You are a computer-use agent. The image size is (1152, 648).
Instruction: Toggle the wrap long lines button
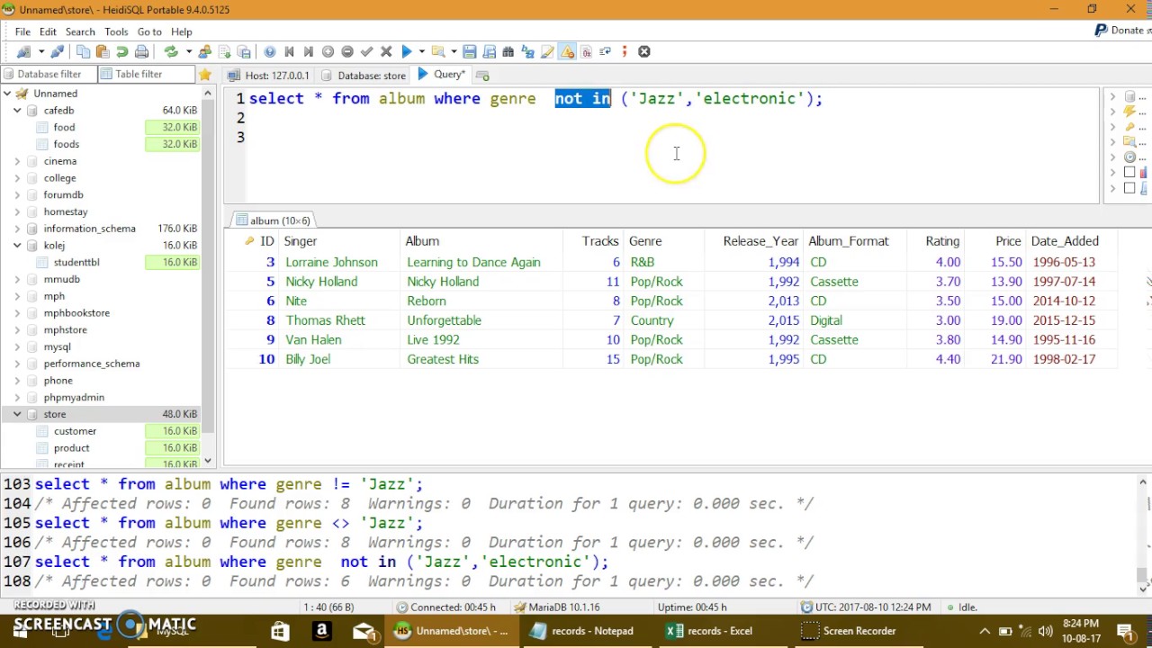coord(605,52)
